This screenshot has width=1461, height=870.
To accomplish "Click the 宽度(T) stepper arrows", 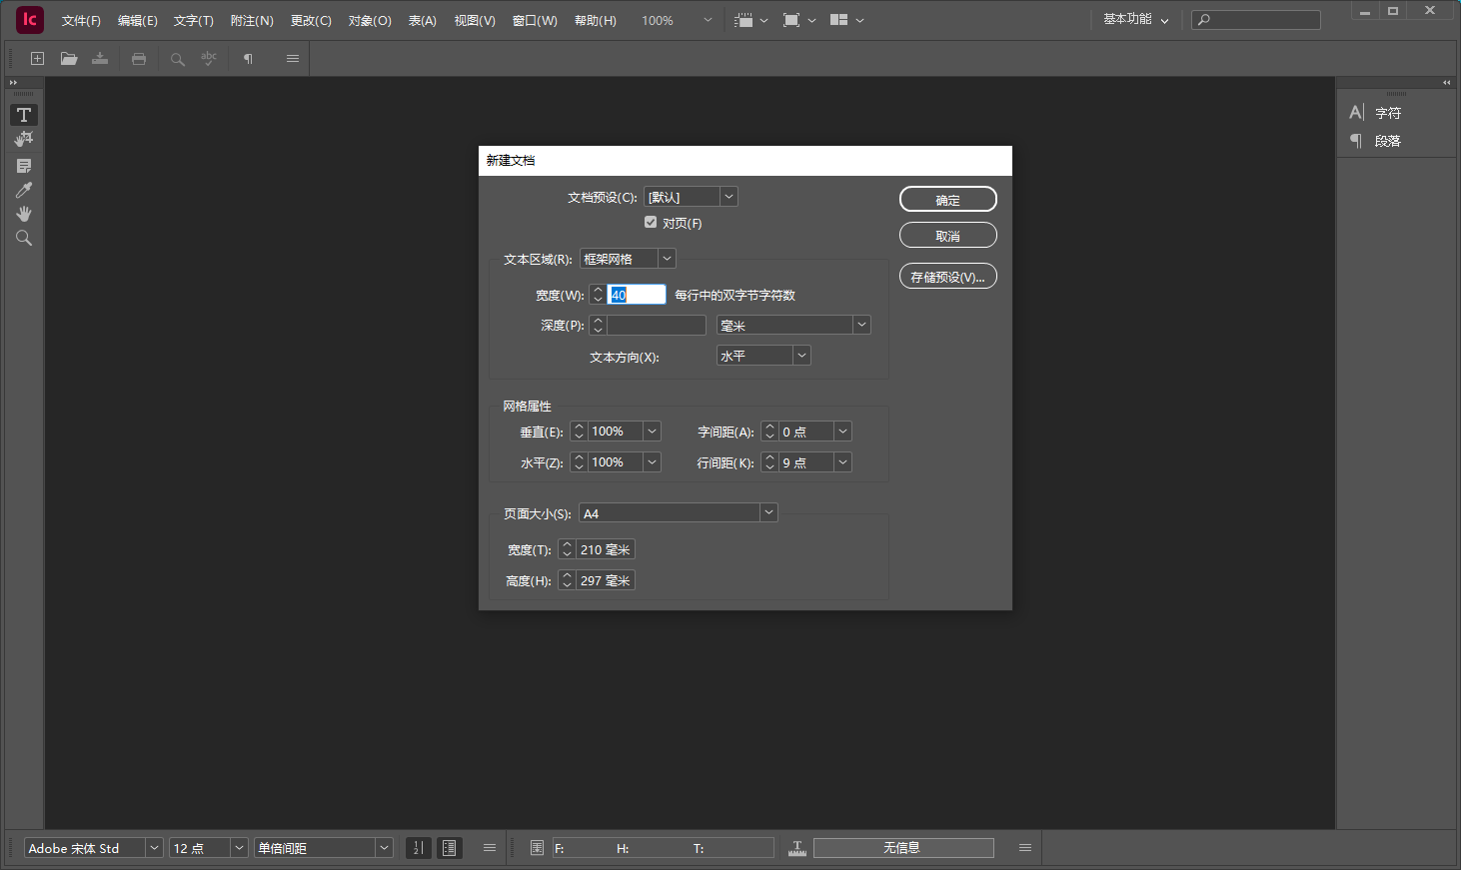I will pyautogui.click(x=567, y=549).
